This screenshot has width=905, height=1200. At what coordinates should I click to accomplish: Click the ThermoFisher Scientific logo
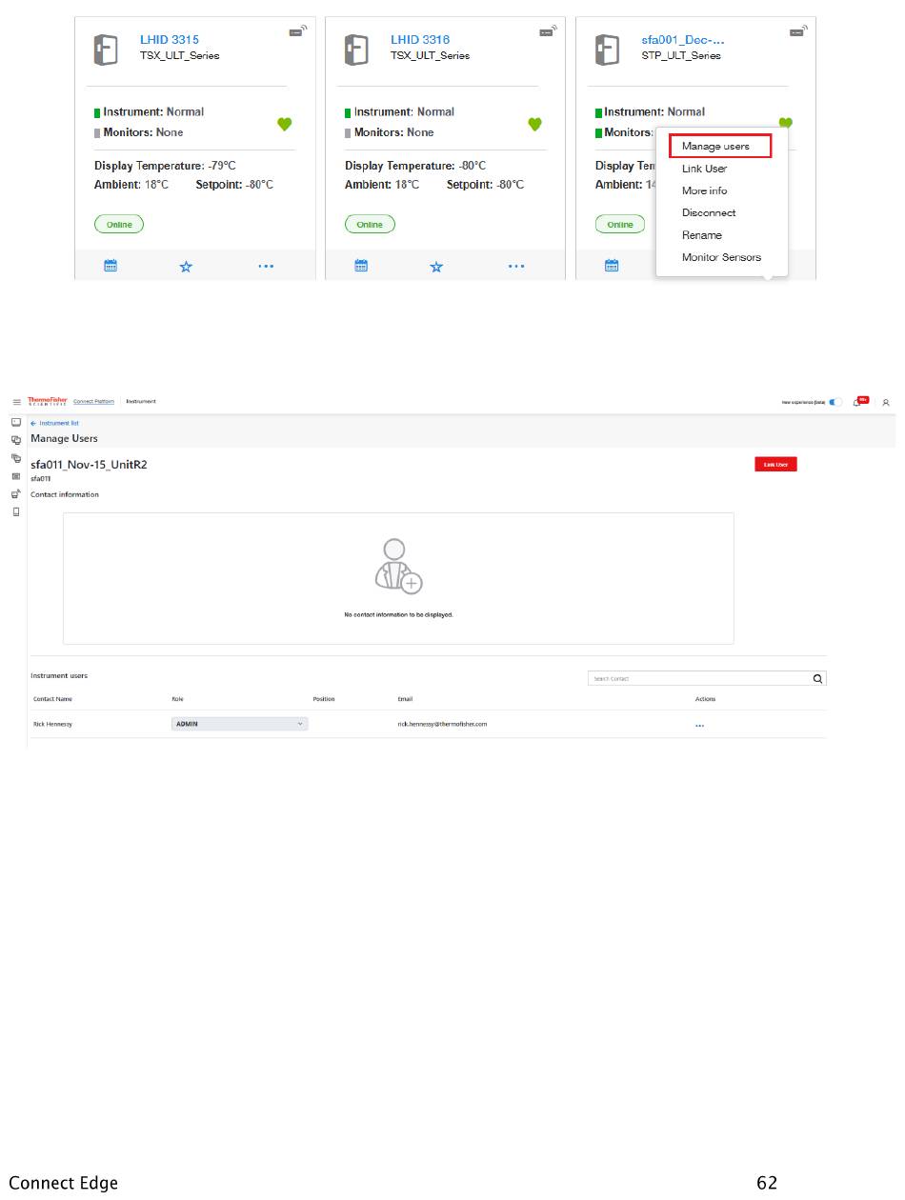[47, 402]
